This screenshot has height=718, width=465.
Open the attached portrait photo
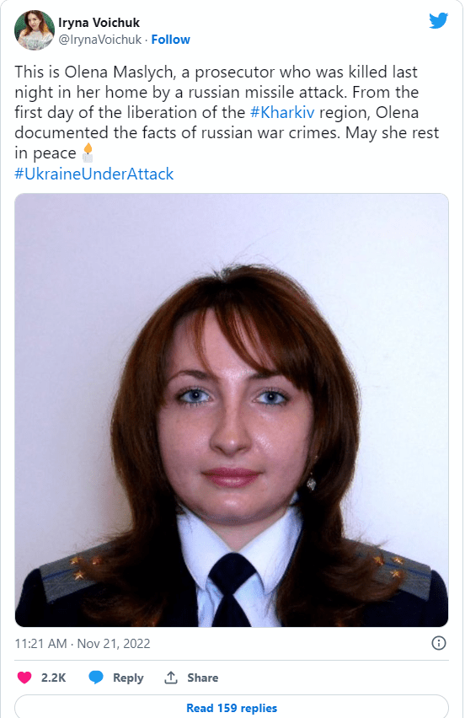point(232,410)
